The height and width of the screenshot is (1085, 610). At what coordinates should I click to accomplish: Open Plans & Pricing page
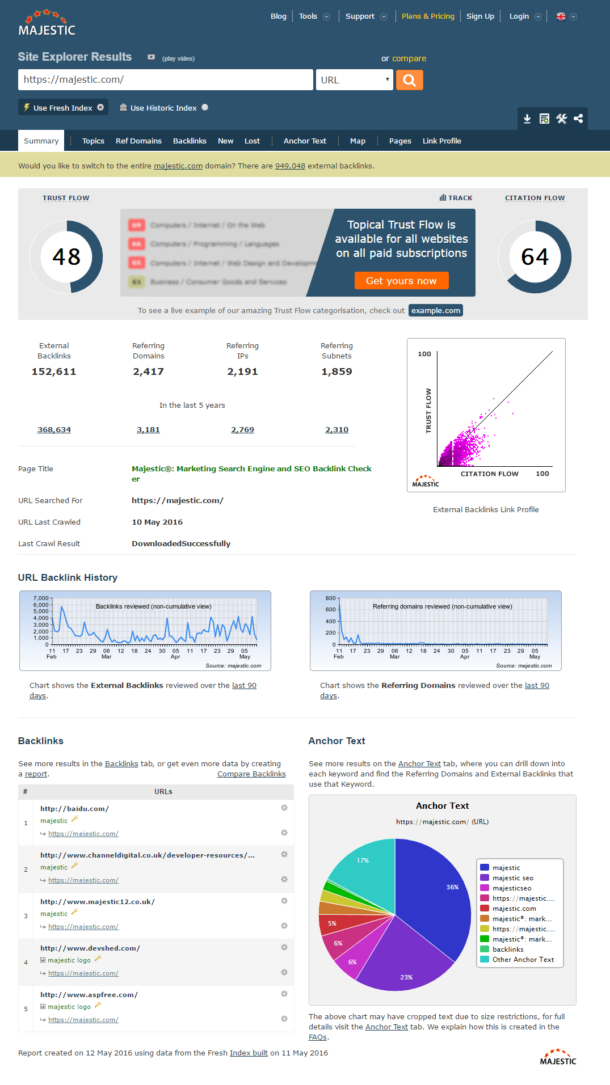pyautogui.click(x=428, y=16)
